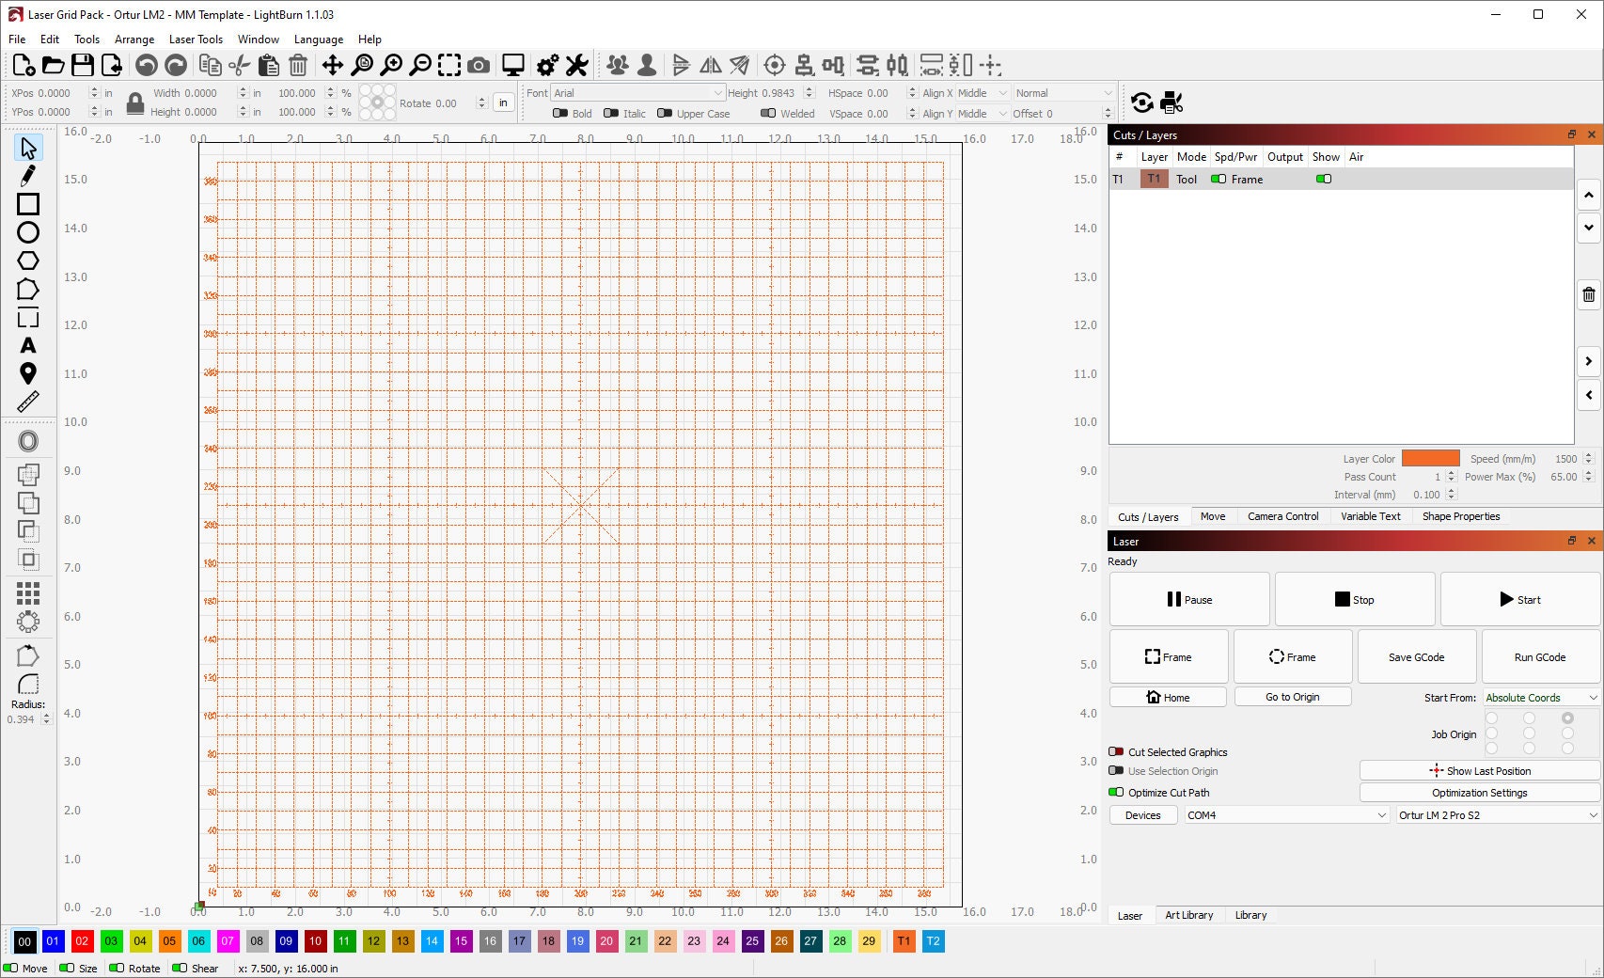Toggle Bold text formatting

click(x=561, y=113)
